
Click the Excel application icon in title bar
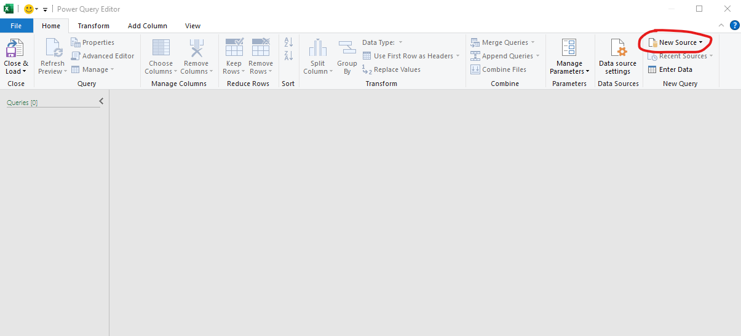pyautogui.click(x=9, y=9)
